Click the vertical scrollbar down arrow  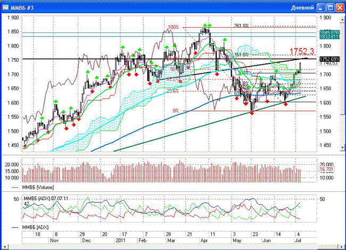click(x=343, y=148)
